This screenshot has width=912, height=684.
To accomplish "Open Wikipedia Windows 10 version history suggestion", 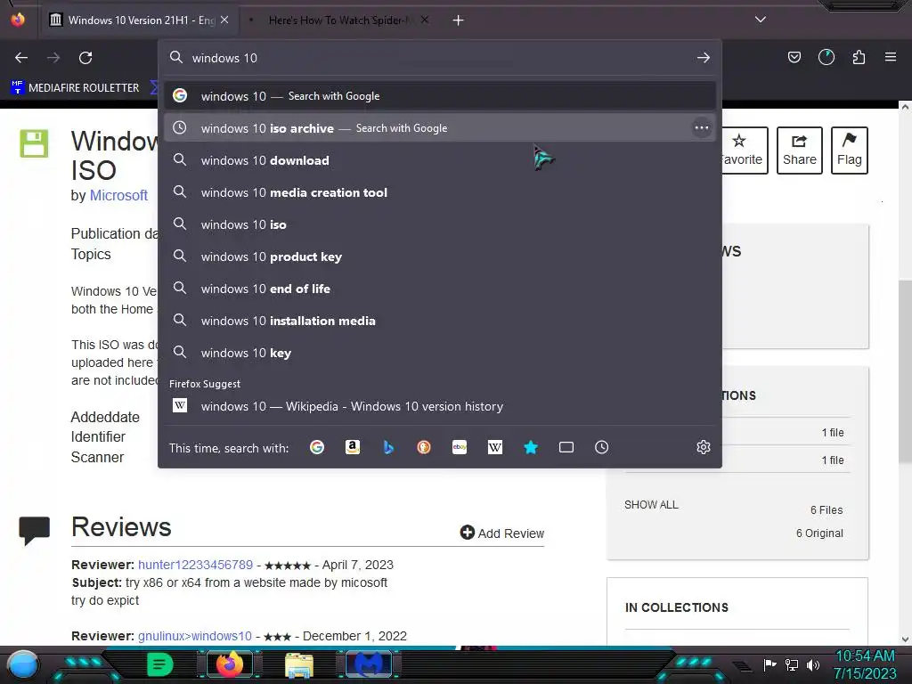I will click(440, 406).
